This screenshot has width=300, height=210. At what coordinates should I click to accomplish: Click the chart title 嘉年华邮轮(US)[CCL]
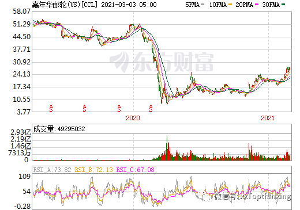(x=65, y=5)
